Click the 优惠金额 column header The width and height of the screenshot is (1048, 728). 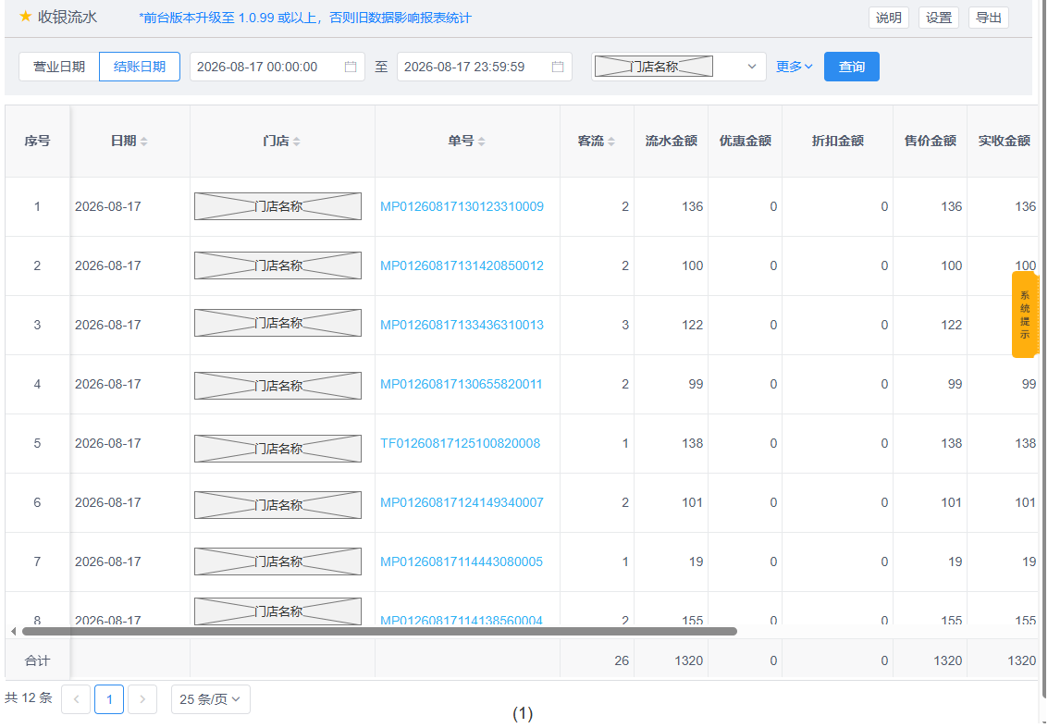746,141
